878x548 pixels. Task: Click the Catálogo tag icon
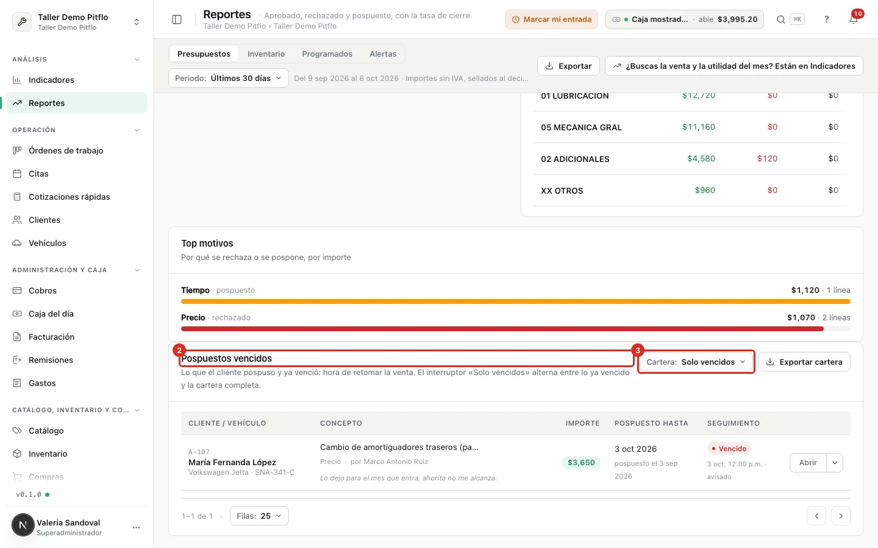17,430
